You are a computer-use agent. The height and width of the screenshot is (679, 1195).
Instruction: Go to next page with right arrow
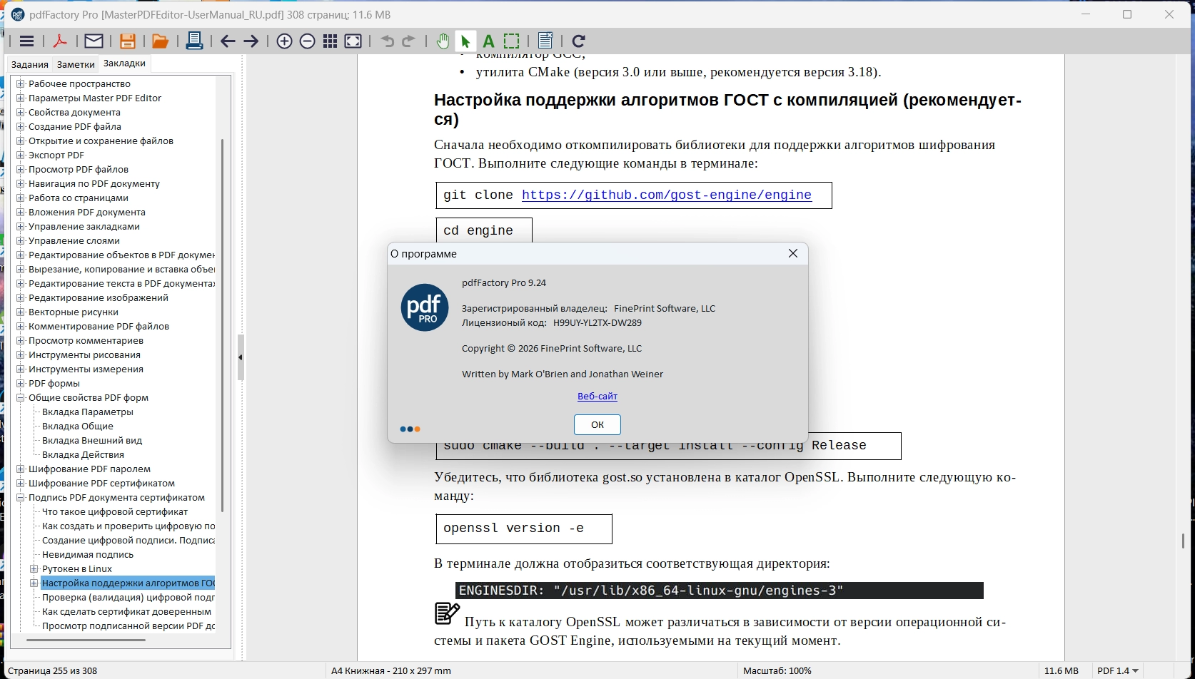251,41
